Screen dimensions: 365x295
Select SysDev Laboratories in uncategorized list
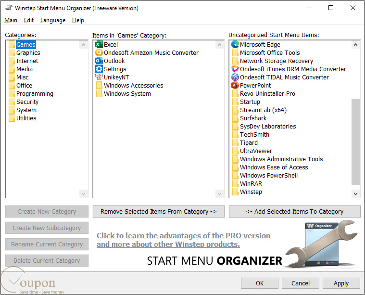(268, 126)
